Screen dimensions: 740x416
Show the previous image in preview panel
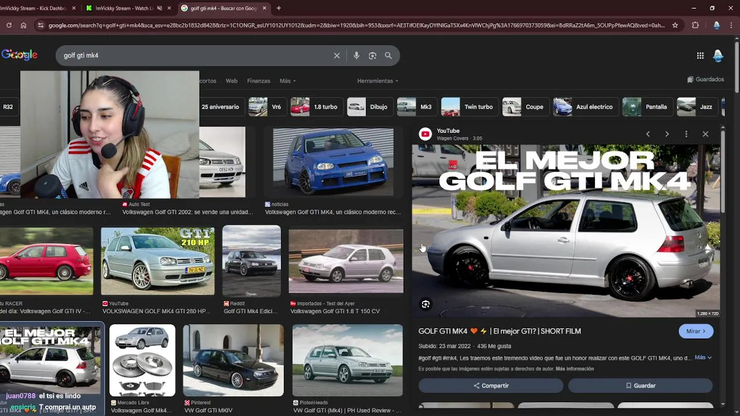(647, 134)
